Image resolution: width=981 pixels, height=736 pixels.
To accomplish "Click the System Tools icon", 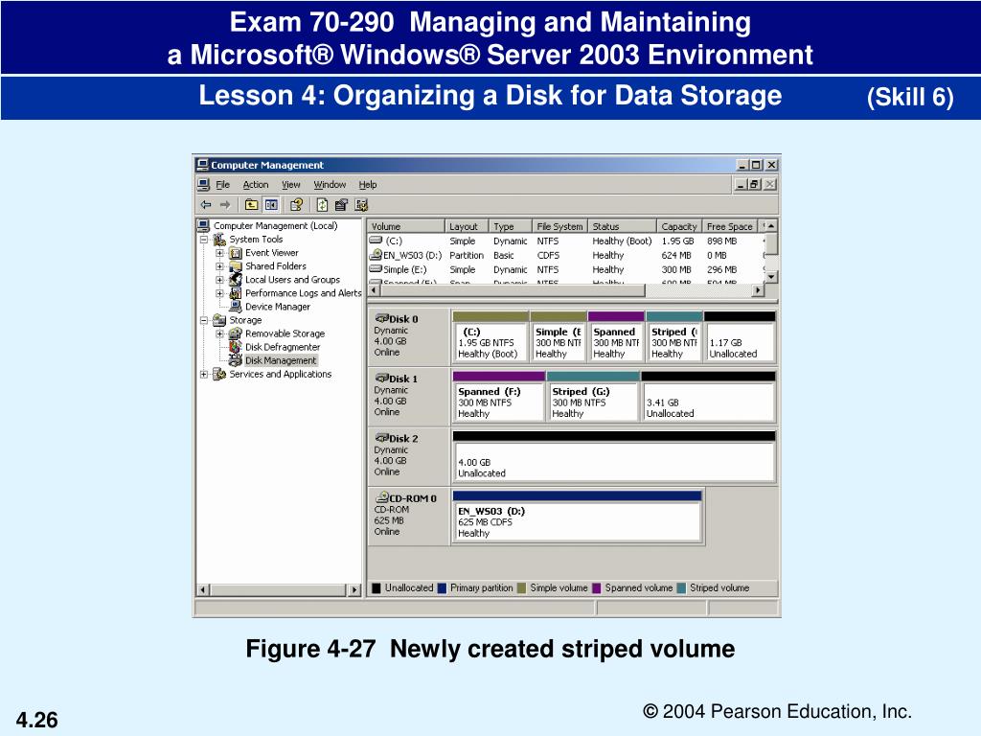I will click(219, 239).
